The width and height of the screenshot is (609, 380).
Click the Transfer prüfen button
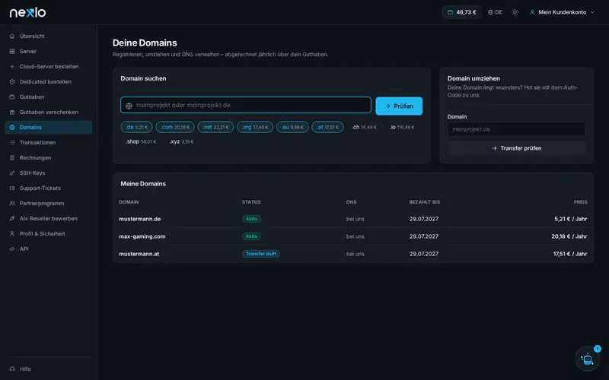[517, 148]
